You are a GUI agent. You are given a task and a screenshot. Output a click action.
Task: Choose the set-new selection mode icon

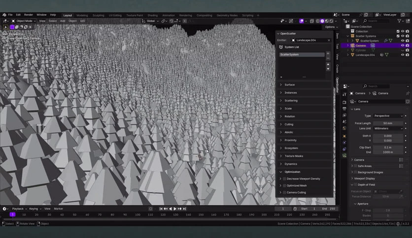pyautogui.click(x=12, y=27)
